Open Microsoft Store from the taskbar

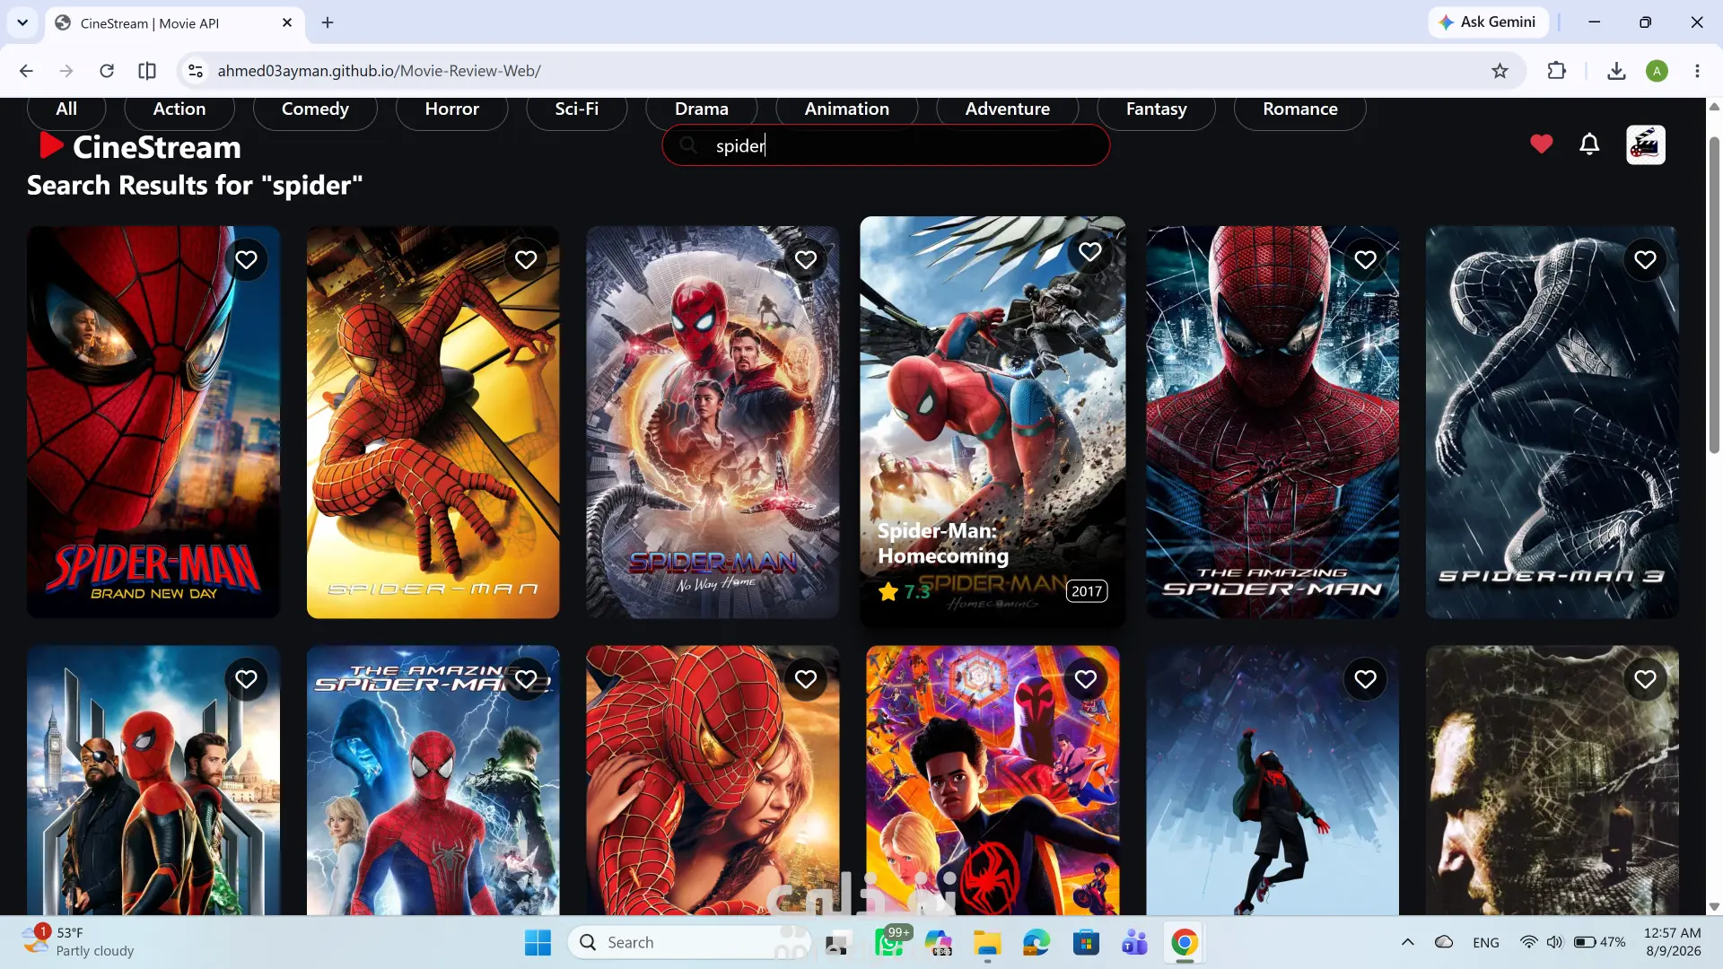click(x=1086, y=943)
